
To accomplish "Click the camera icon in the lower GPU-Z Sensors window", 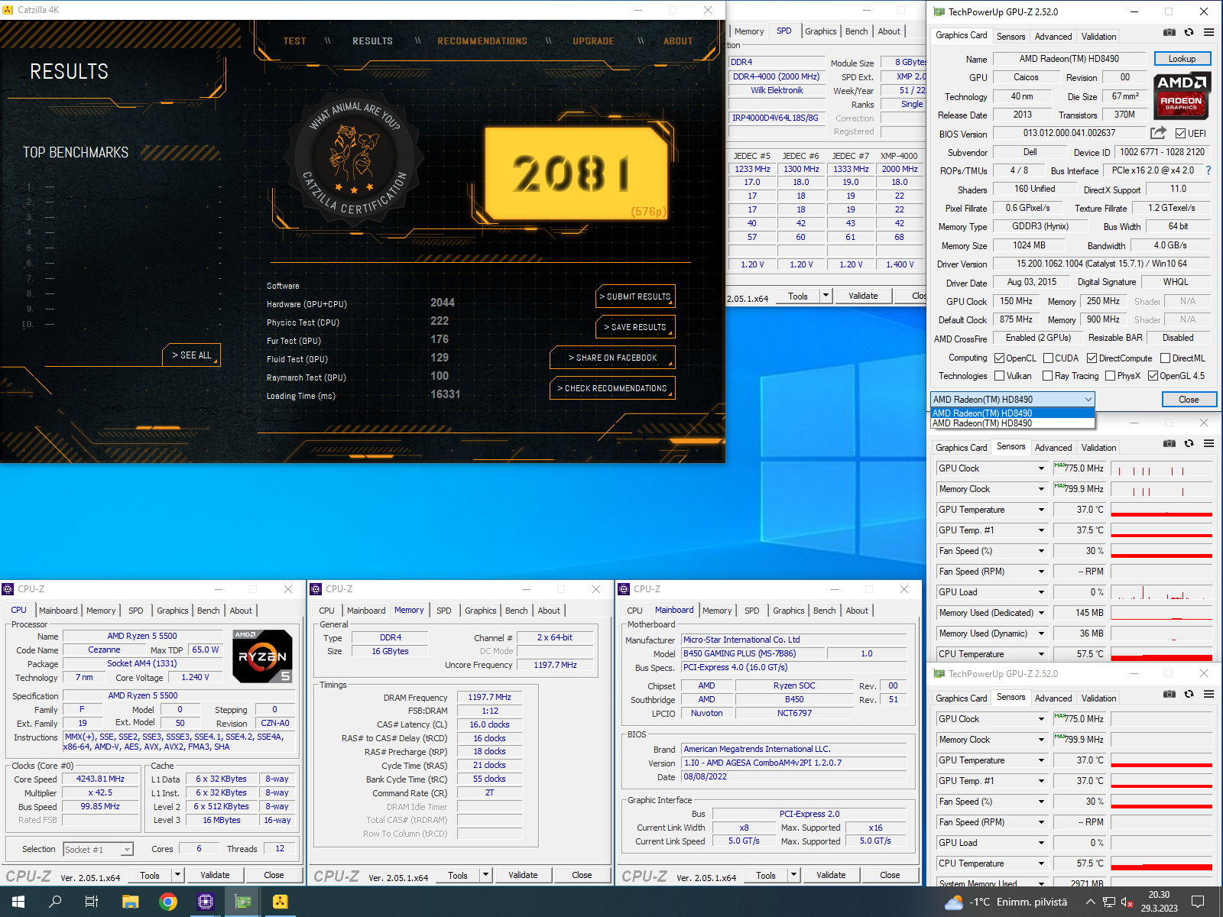I will [x=1169, y=694].
